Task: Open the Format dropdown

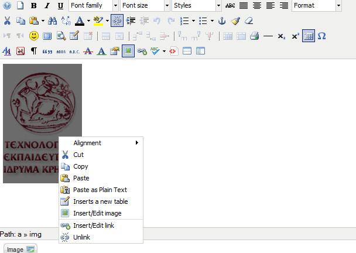Action: pyautogui.click(x=317, y=5)
